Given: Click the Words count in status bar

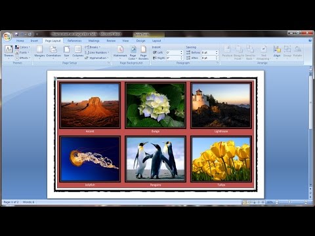Looking at the screenshot, I should pyautogui.click(x=28, y=202).
